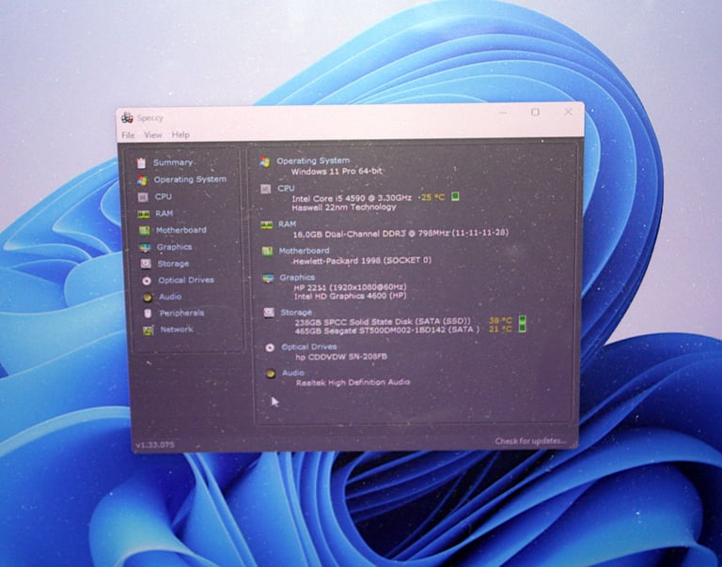Click the RAM module sidebar icon
Screen dimensions: 722x567
[144, 214]
